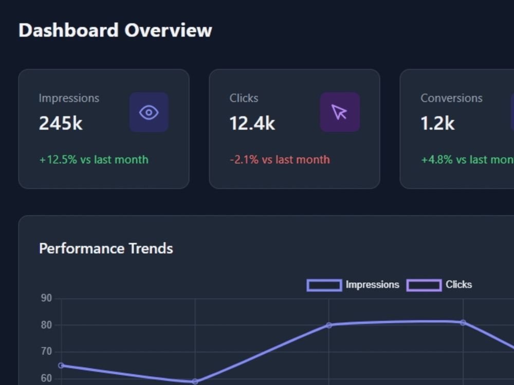Click the +12.5% vs last month text

click(x=94, y=160)
